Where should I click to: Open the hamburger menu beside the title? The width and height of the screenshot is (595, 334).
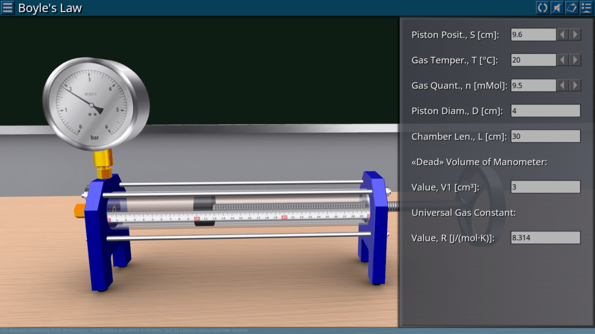point(8,8)
